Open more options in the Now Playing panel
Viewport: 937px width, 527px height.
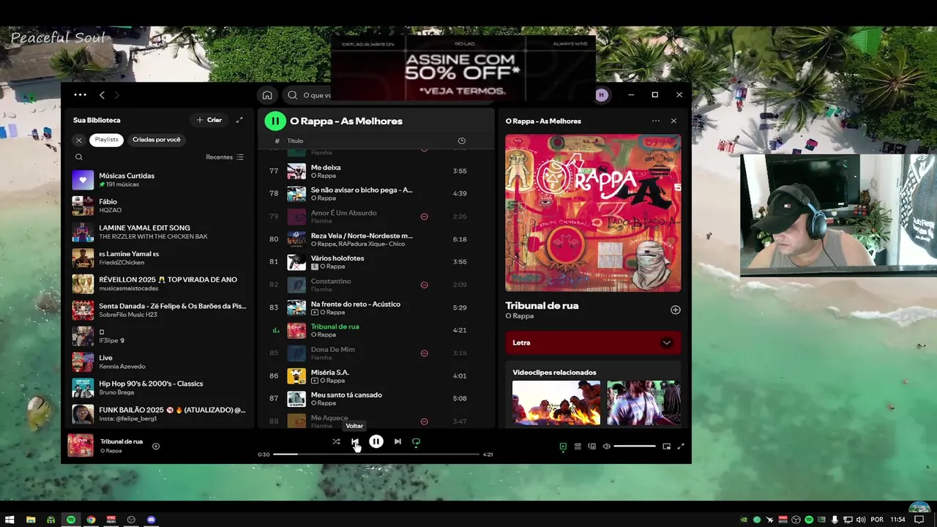point(655,121)
